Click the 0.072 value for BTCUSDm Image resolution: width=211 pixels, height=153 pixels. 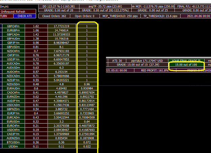click(87, 143)
